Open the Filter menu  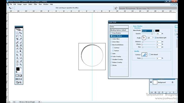click(x=35, y=4)
